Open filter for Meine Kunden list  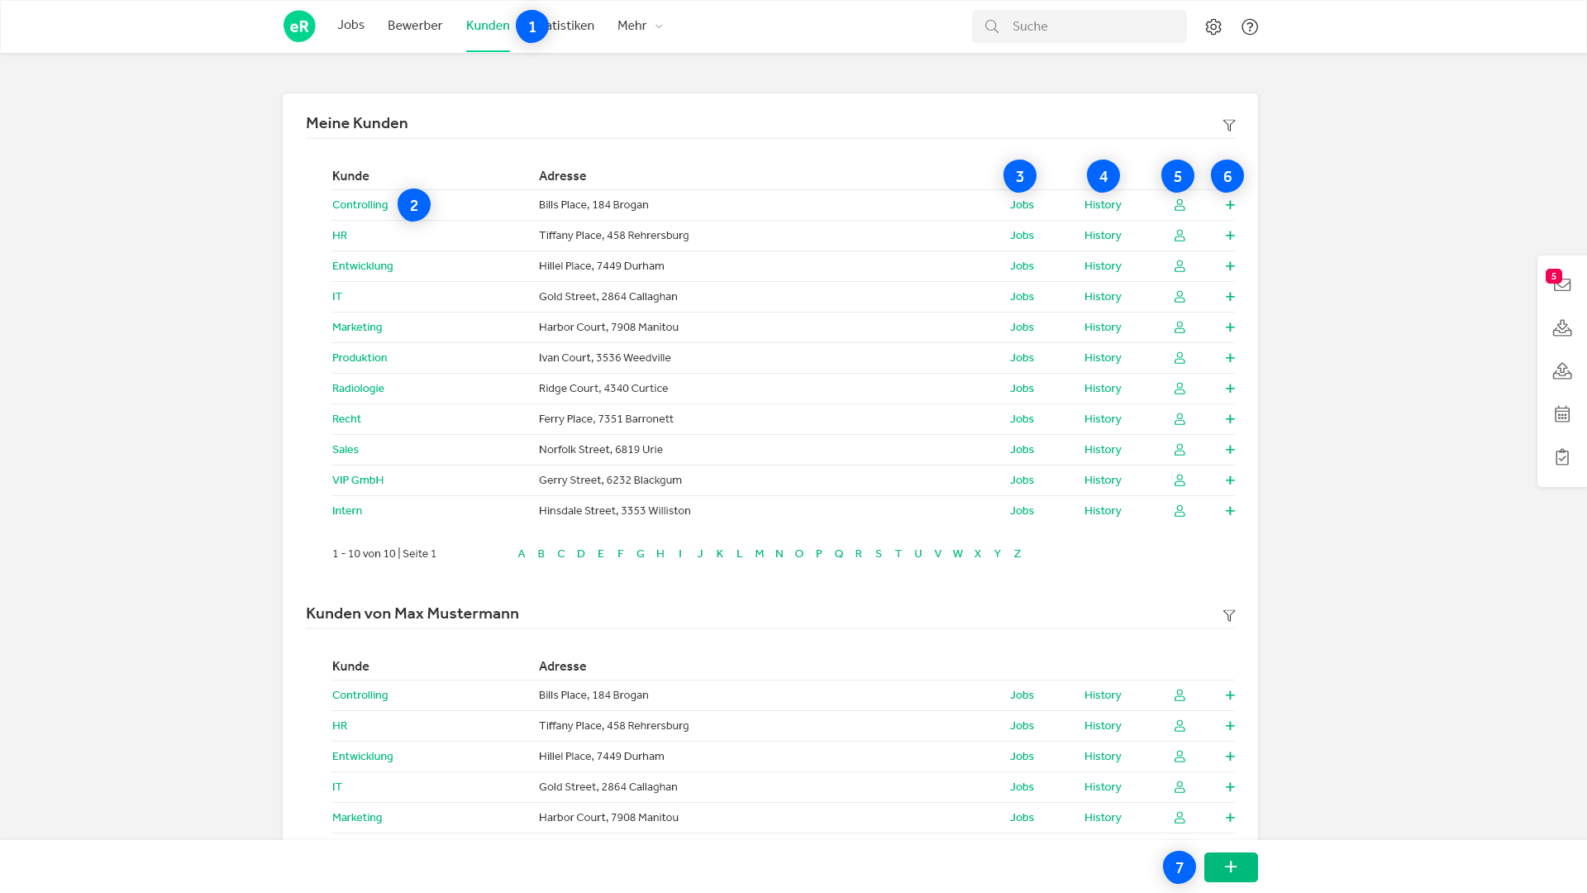coord(1229,126)
